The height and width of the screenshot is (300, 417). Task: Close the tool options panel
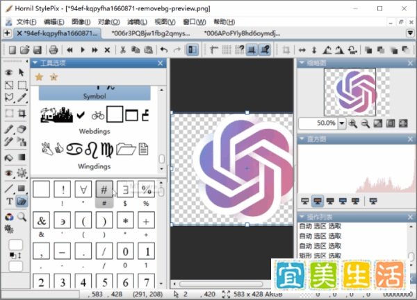[160, 63]
